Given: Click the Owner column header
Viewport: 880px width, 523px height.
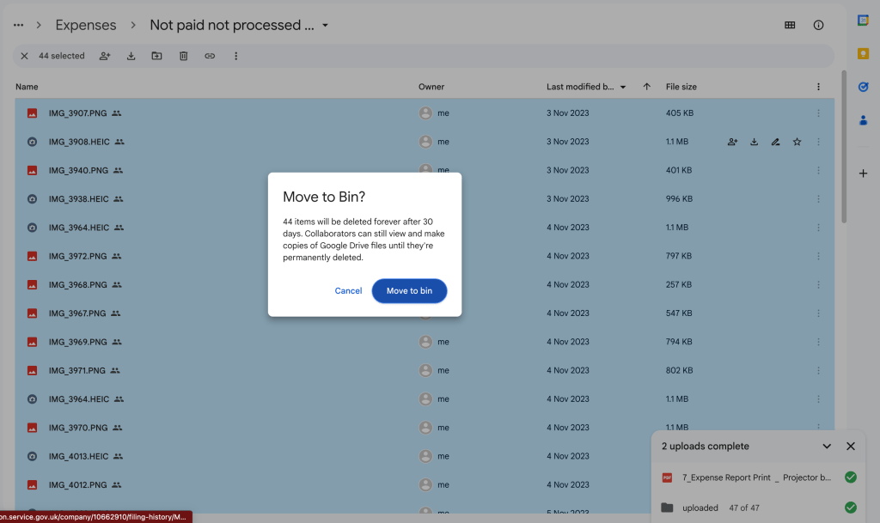Looking at the screenshot, I should click(431, 87).
